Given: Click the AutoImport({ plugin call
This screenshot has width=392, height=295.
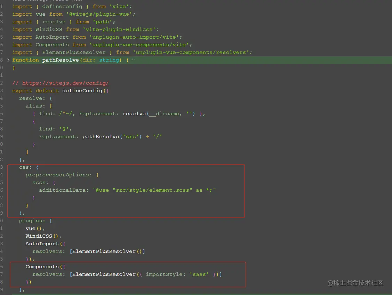Looking at the screenshot, I should pyautogui.click(x=45, y=244).
